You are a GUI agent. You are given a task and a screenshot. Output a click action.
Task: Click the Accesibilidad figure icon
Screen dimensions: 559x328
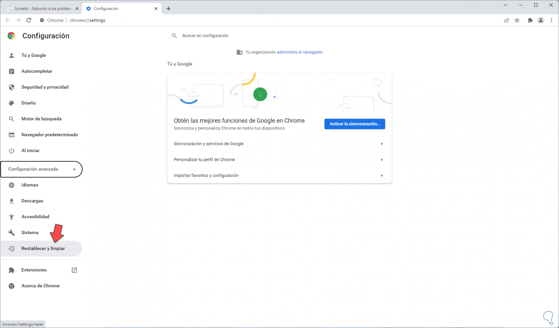pos(12,217)
